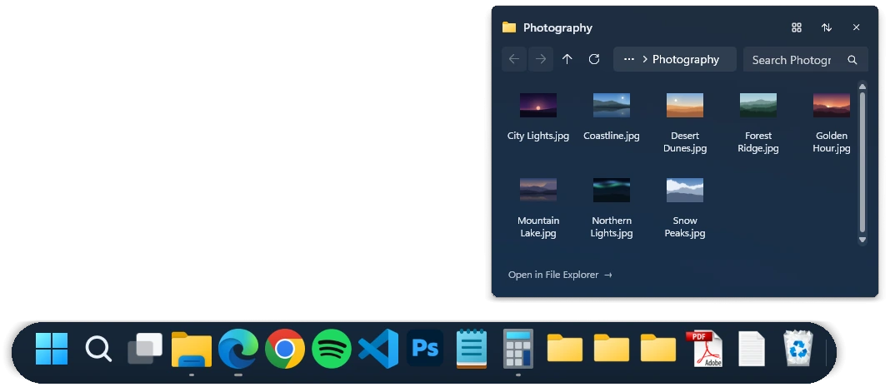Expand the breadcrumb ellipsis menu
Viewport: 890px width, 387px height.
tap(628, 59)
